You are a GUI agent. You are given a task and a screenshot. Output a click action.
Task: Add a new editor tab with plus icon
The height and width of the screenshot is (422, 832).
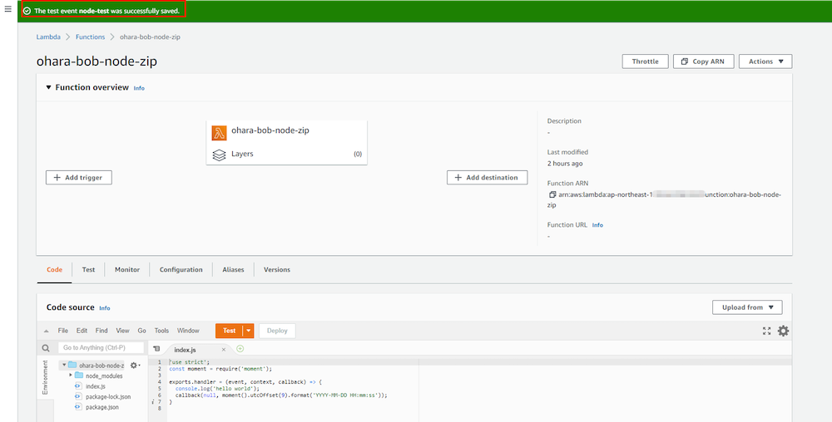(x=240, y=349)
